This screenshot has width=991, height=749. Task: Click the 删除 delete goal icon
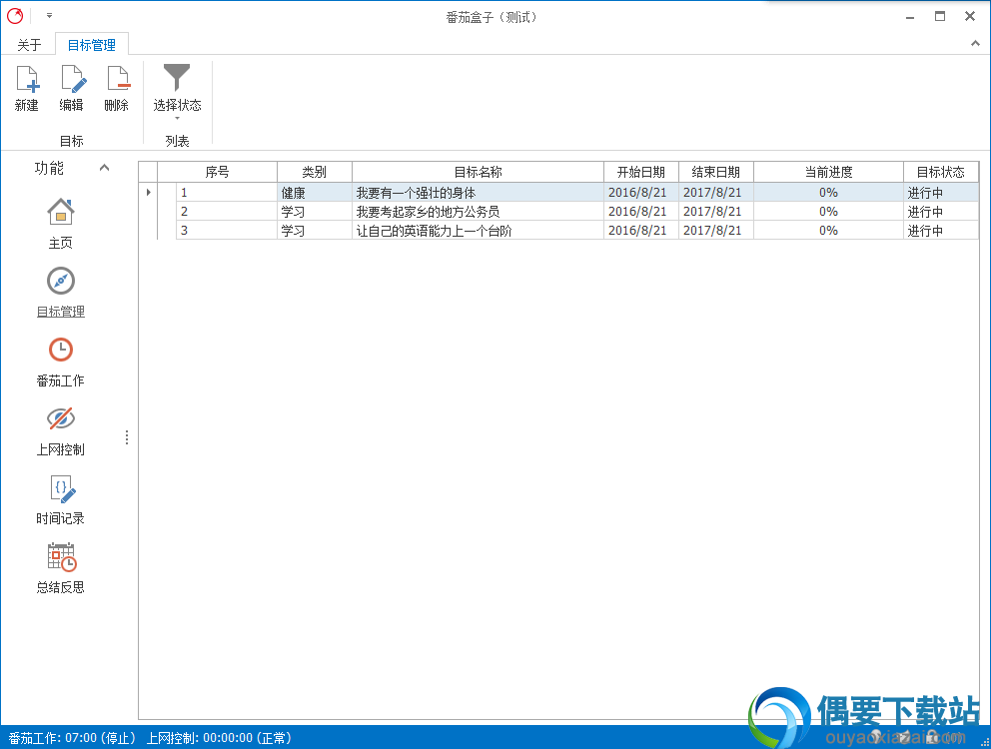click(118, 78)
